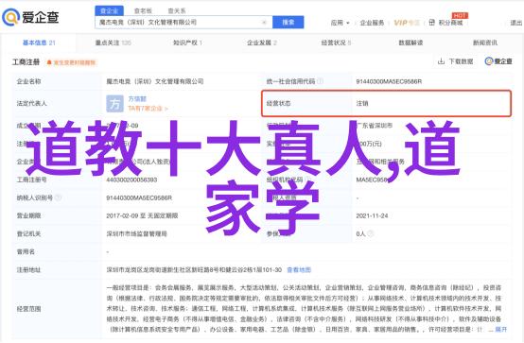Image resolution: width=524 pixels, height=343 pixels.
Task: Click the 登记机关 row label
Action: click(28, 233)
